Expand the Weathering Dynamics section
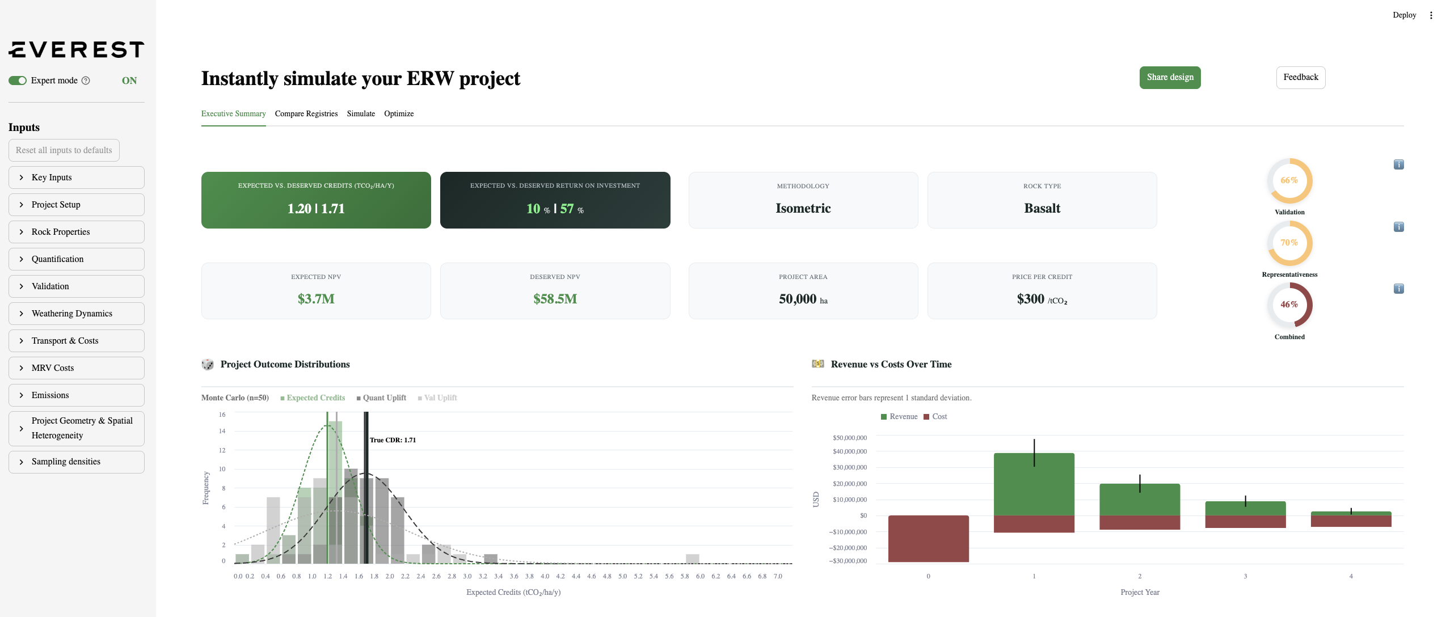The width and height of the screenshot is (1446, 617). (x=77, y=314)
